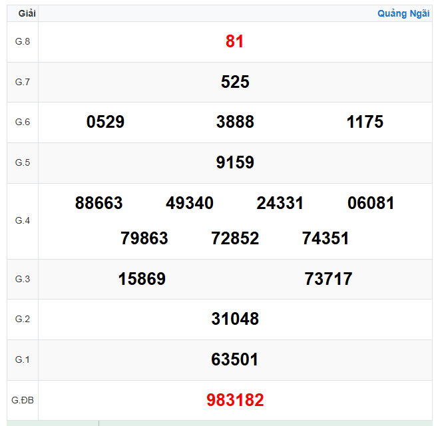The height and width of the screenshot is (426, 434).
Task: Select the G.1 prize number 63501
Action: tap(235, 360)
